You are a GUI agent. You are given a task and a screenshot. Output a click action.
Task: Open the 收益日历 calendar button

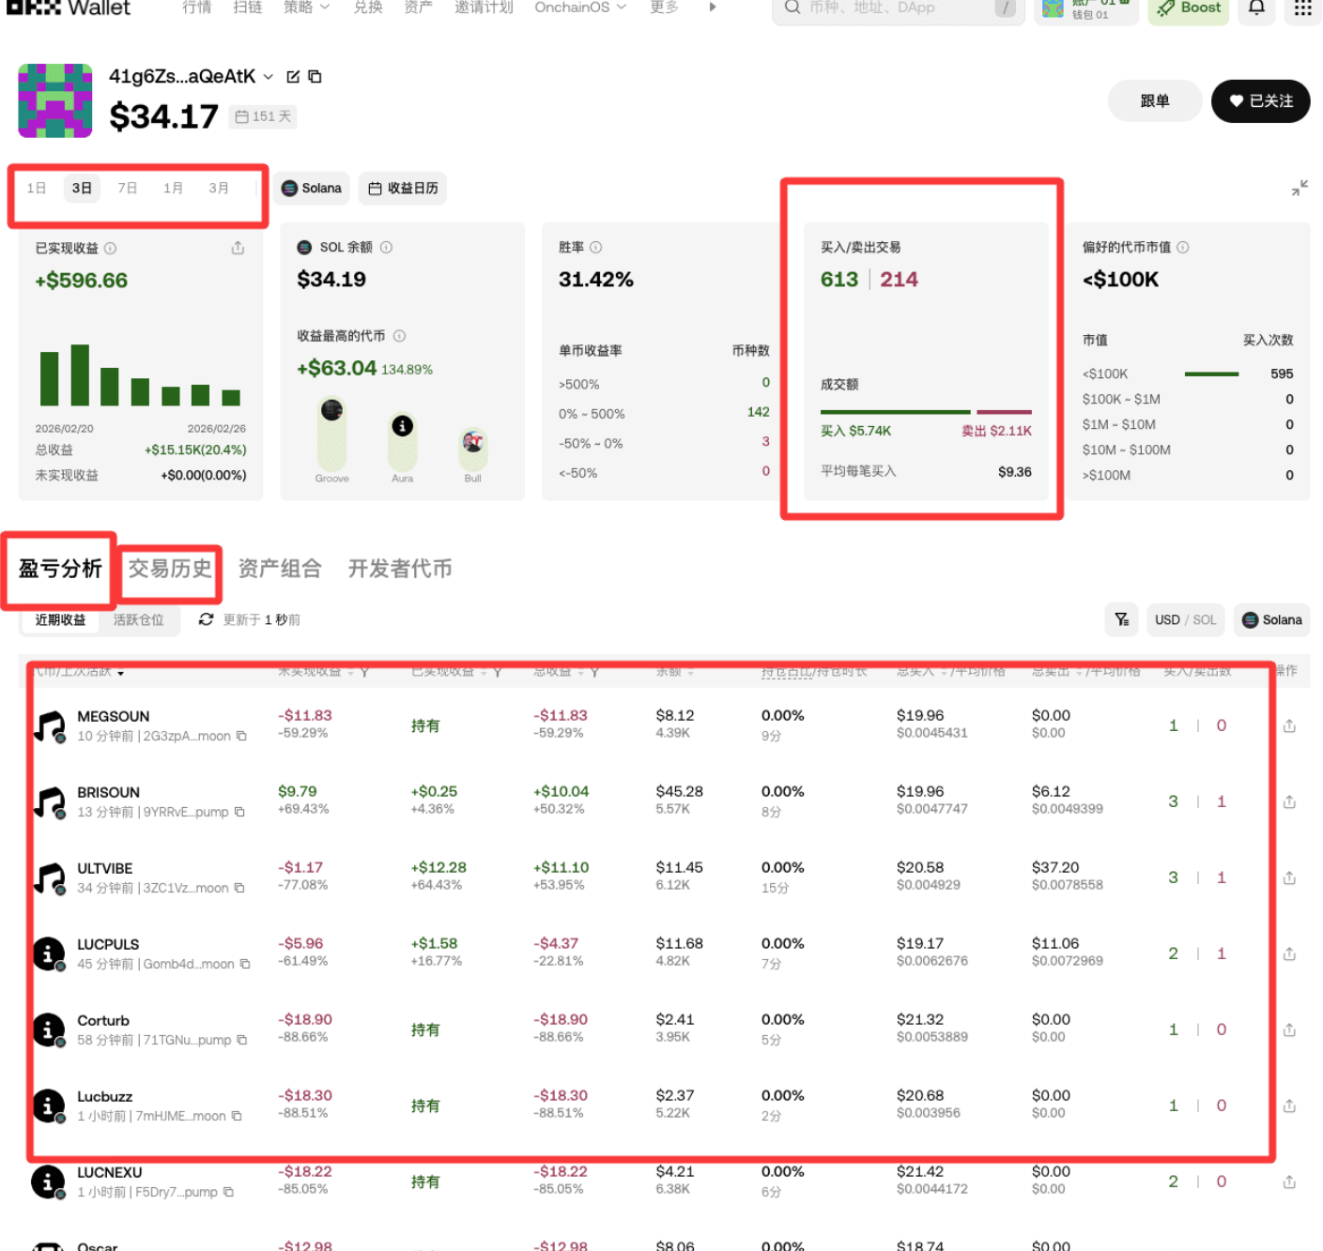pyautogui.click(x=403, y=189)
